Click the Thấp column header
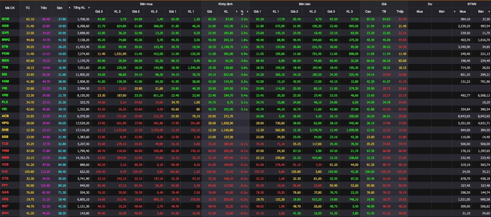Image resolution: width=491 pixels, height=217 pixels. coord(400,12)
